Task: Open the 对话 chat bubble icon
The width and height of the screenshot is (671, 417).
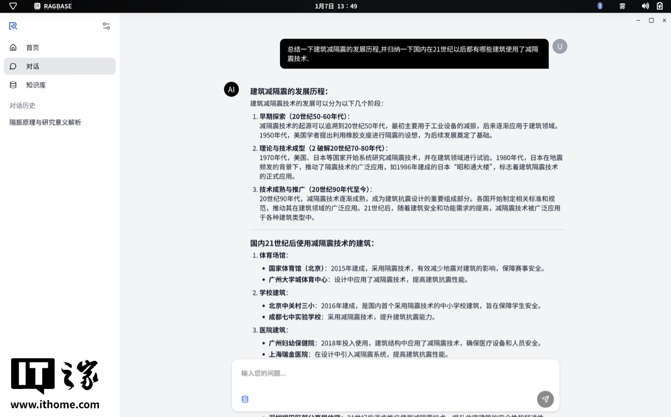Action: pyautogui.click(x=13, y=66)
